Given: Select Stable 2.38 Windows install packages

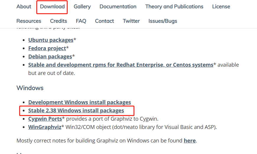Looking at the screenshot, I should (x=76, y=111).
